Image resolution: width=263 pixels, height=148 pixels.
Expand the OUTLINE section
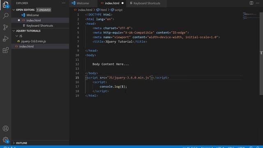click(14, 143)
